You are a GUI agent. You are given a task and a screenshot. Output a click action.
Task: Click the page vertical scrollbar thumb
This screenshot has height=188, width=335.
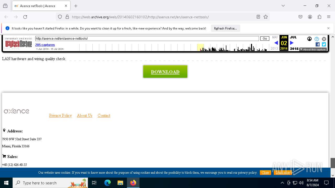click(333, 163)
